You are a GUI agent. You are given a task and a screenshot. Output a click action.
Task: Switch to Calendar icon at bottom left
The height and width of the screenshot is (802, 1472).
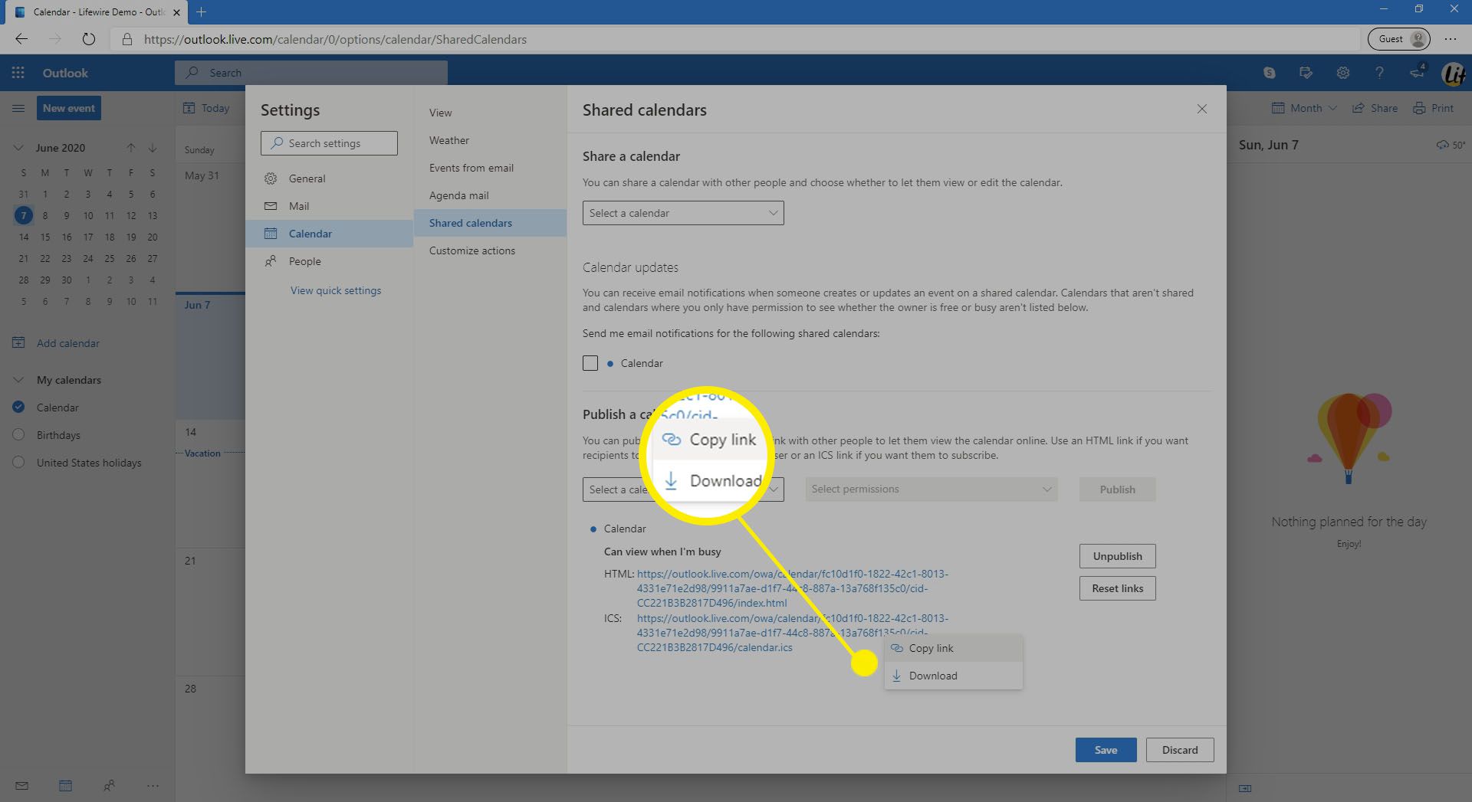click(65, 785)
